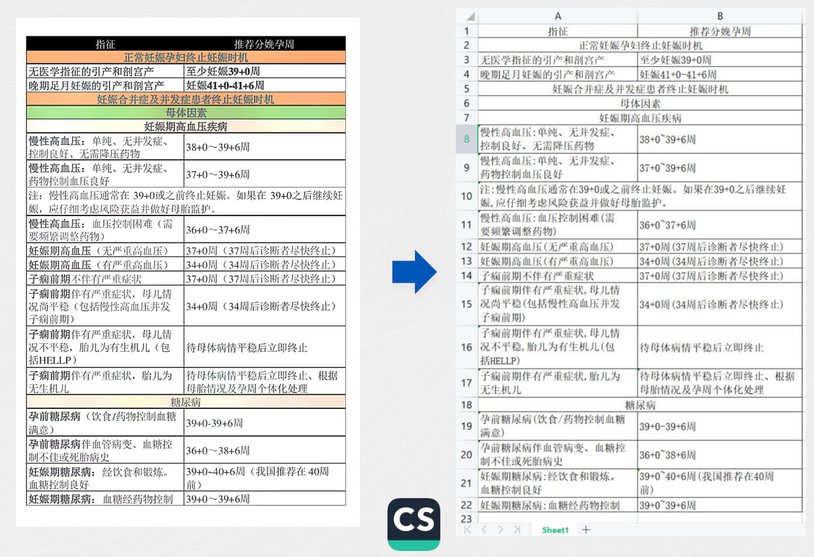814x557 pixels.
Task: Select row 1 header in the spreadsheet
Action: click(467, 31)
